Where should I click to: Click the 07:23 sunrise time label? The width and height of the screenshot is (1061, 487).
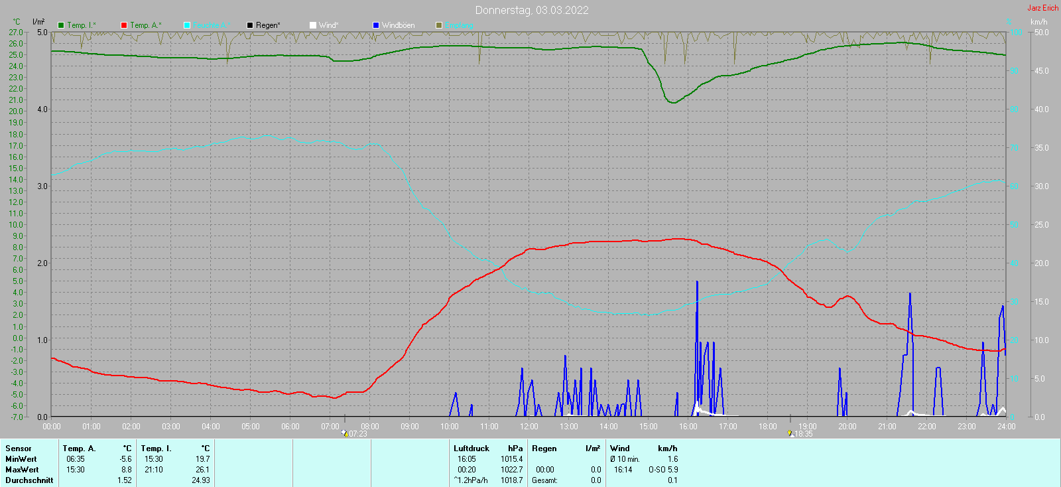click(358, 434)
